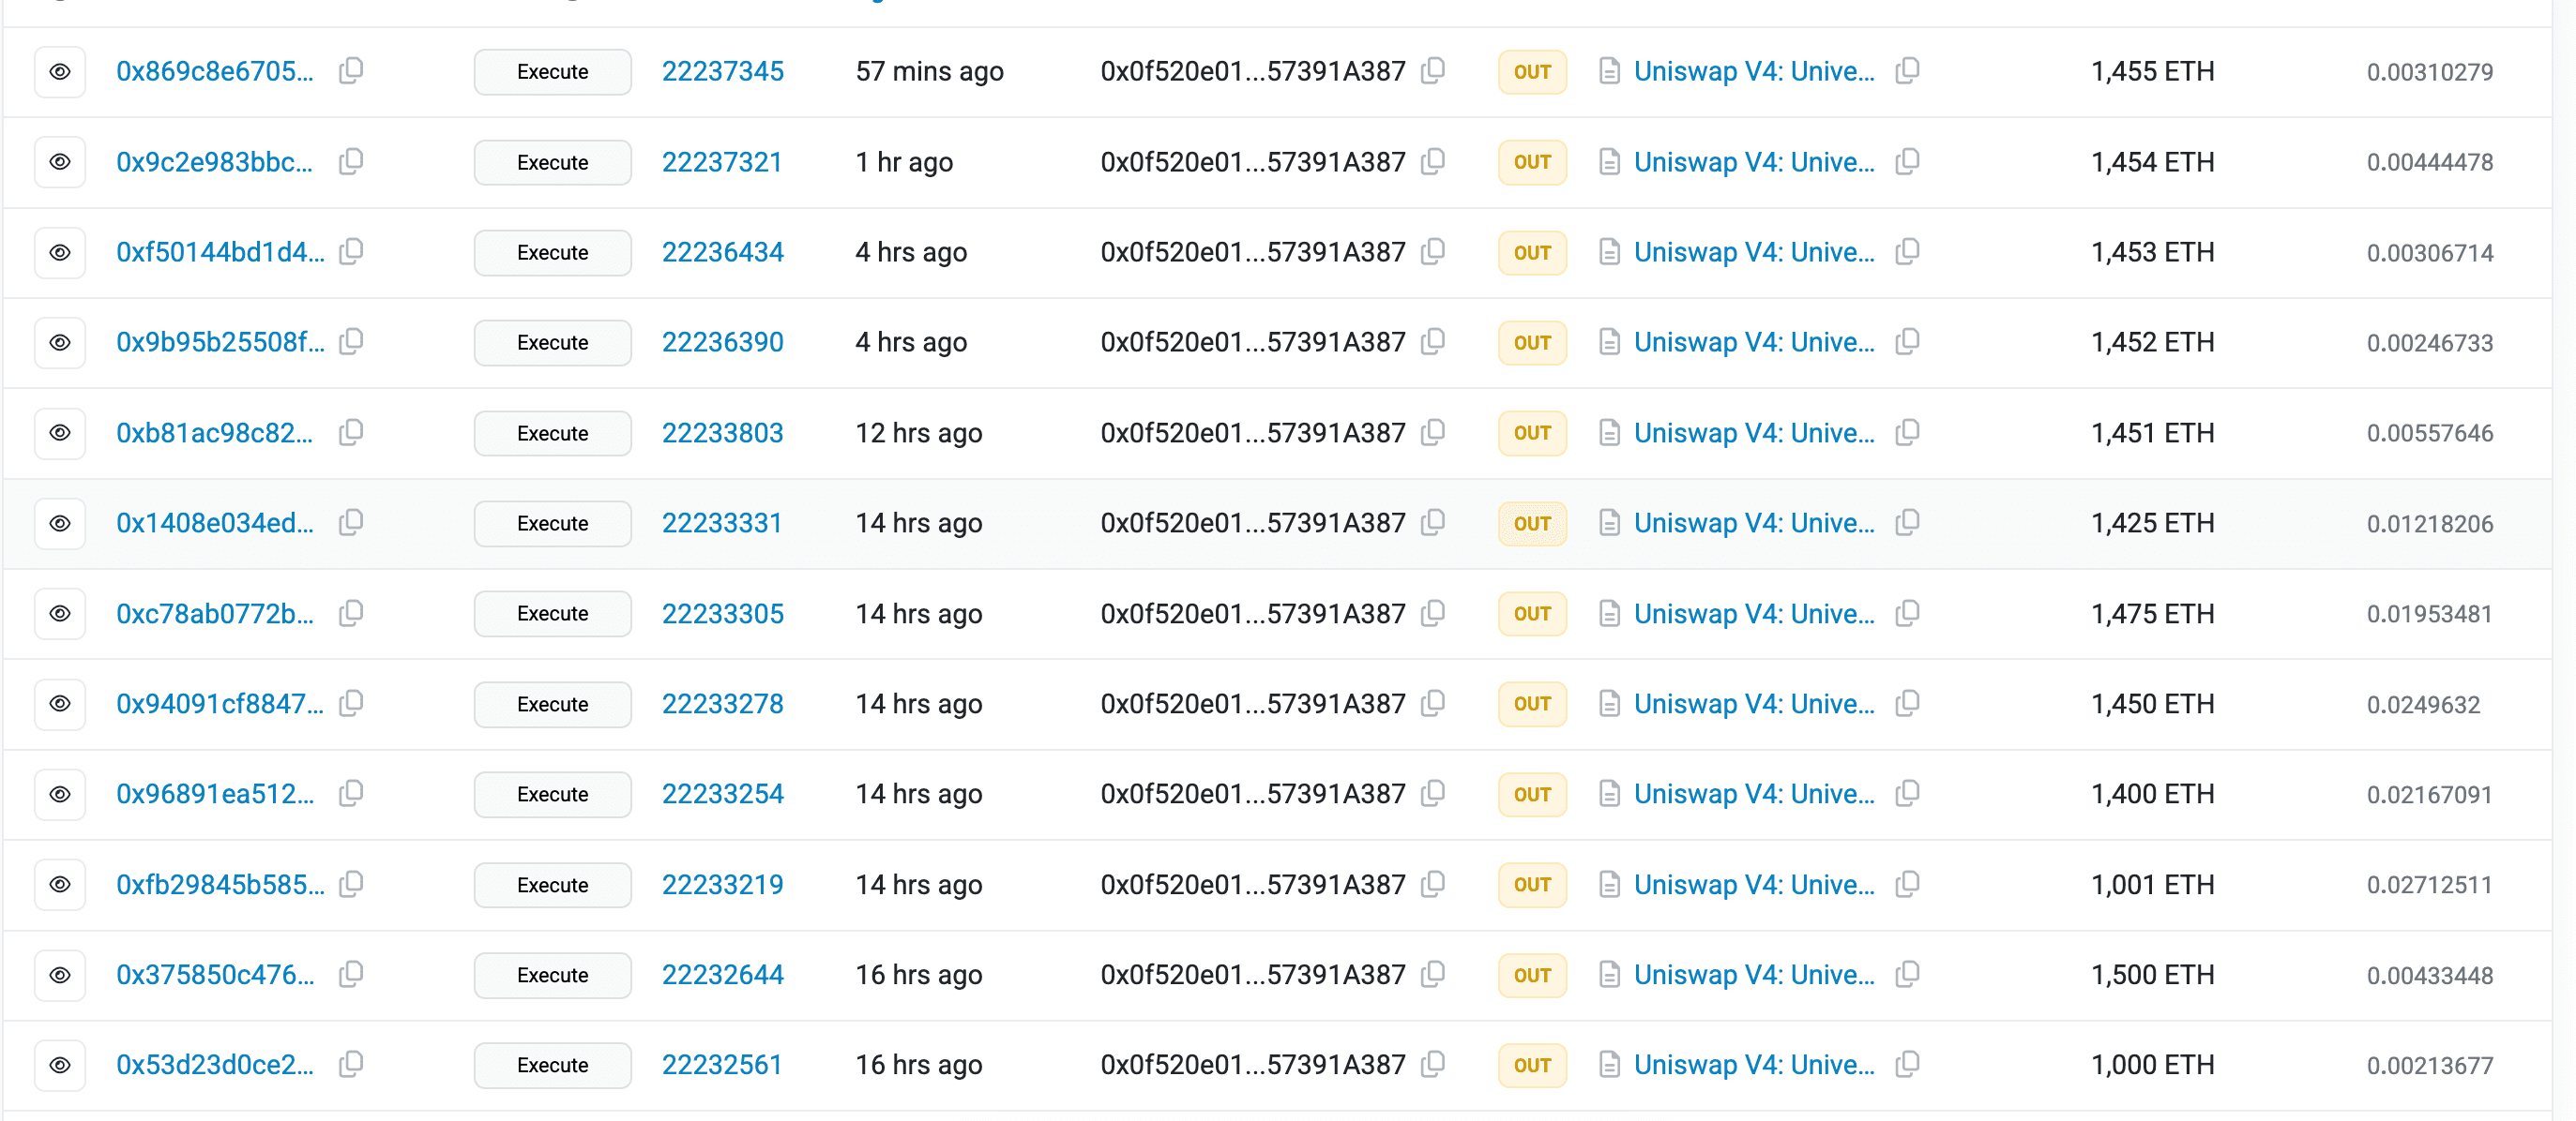Open the Uniswap V4 link in the 1,001 ETH row

[1753, 884]
